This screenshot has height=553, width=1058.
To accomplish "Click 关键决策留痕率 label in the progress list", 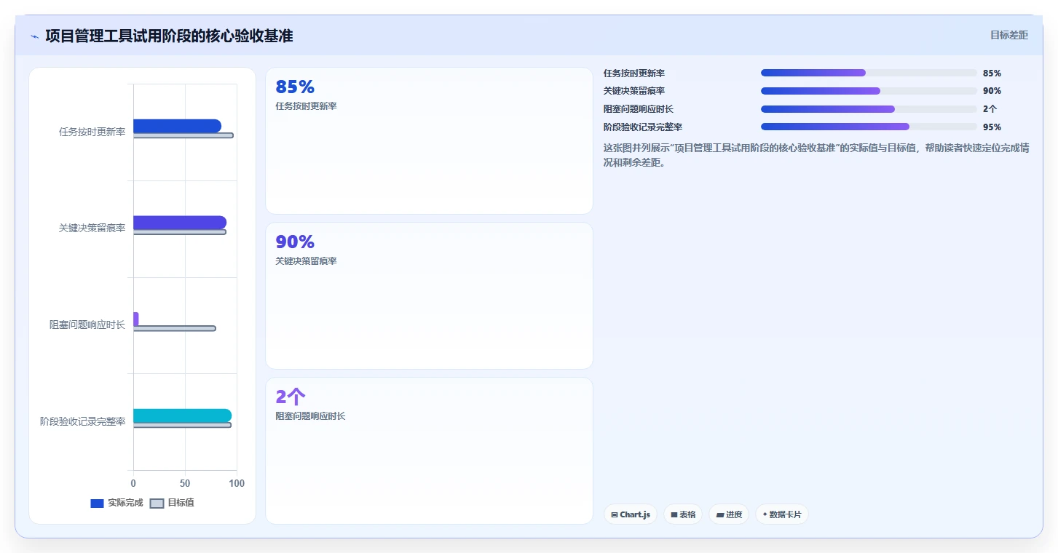I will click(634, 91).
